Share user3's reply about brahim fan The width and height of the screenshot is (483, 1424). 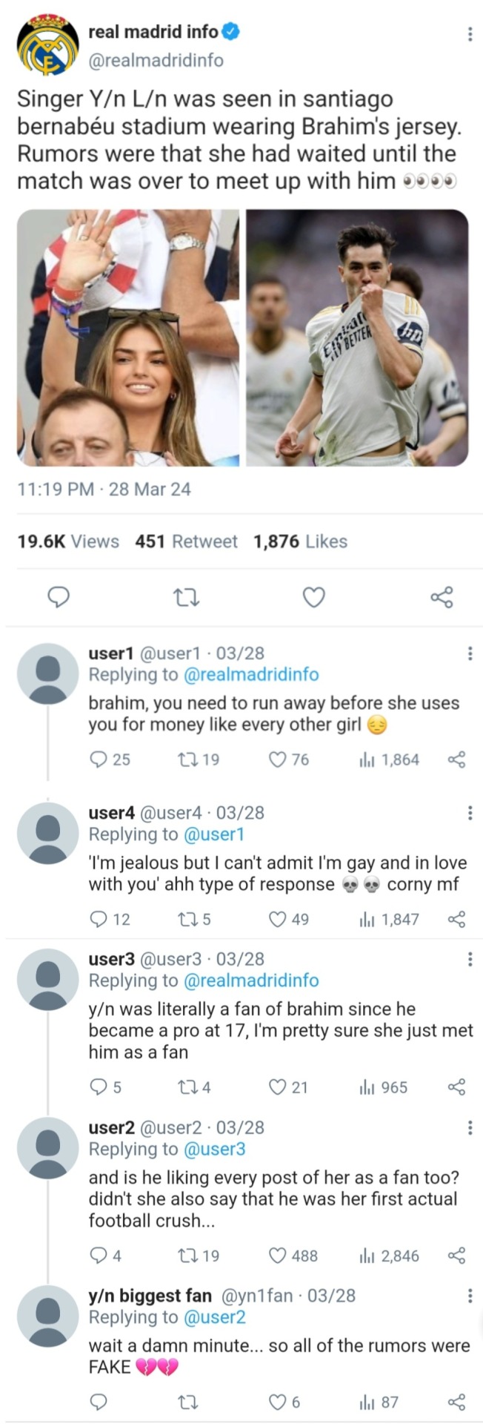point(457,1087)
